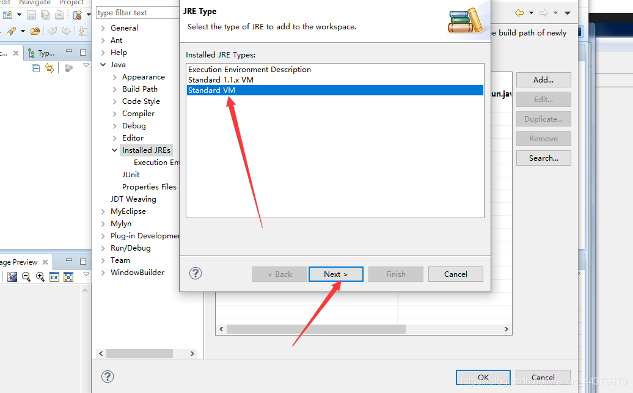Click the last toolbar import document icon
This screenshot has width=633, height=393.
tap(82, 31)
